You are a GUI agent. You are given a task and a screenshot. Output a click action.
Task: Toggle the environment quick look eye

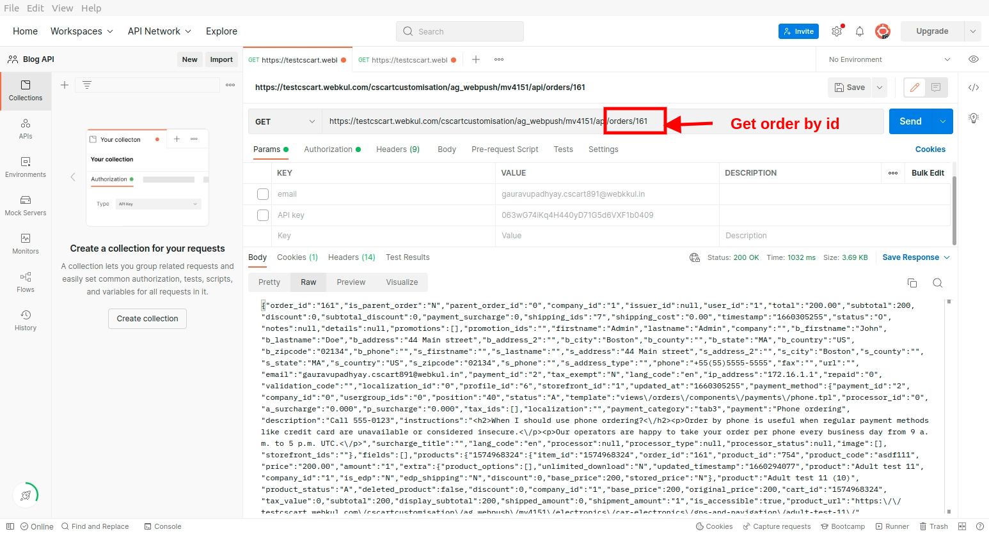[974, 59]
